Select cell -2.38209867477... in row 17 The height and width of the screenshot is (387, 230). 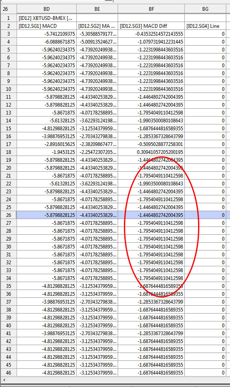point(97,144)
